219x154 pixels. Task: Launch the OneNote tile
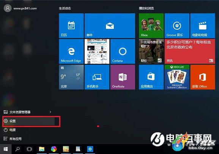[123, 77]
